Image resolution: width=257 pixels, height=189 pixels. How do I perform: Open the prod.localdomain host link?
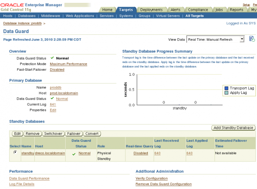[x=64, y=93]
